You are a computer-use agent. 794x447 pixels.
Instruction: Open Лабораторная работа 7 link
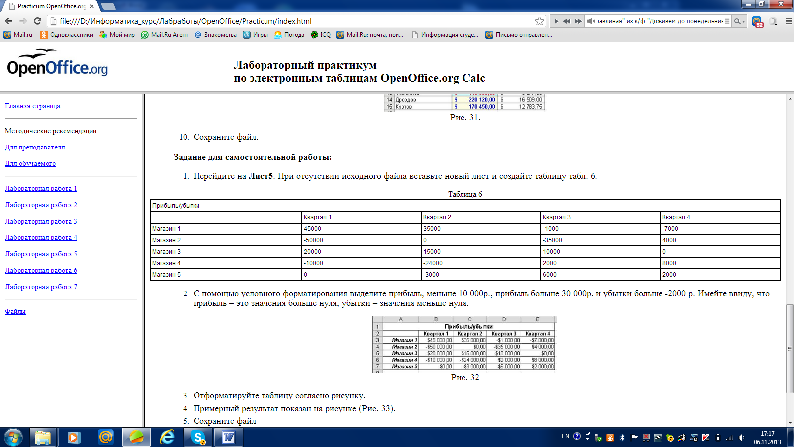(x=41, y=287)
